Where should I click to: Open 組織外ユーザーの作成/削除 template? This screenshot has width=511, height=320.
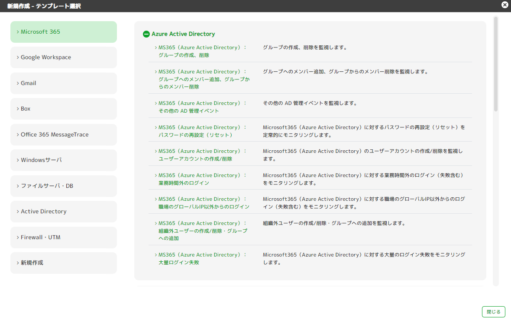tap(203, 231)
